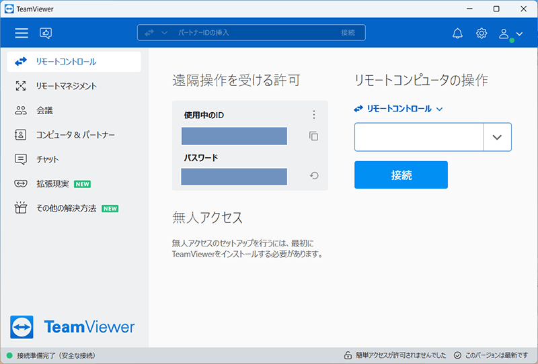Click the feedback chat icon in header
The width and height of the screenshot is (538, 364).
(46, 33)
